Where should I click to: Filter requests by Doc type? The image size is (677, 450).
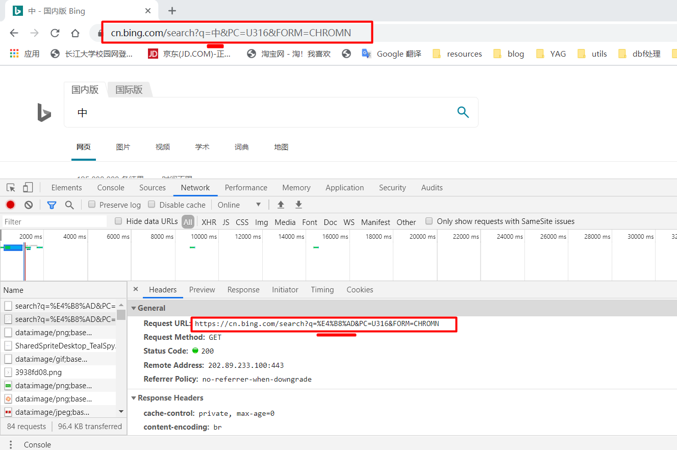pos(331,222)
